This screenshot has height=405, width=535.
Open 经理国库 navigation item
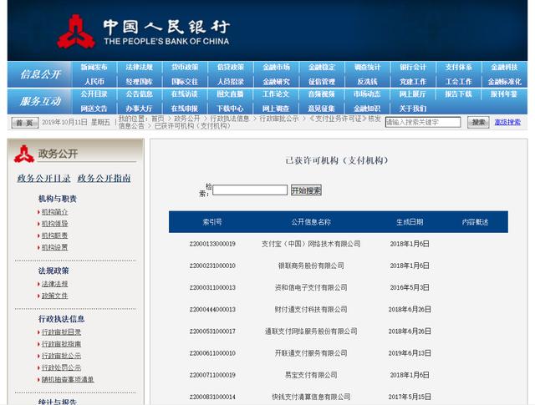(x=140, y=82)
